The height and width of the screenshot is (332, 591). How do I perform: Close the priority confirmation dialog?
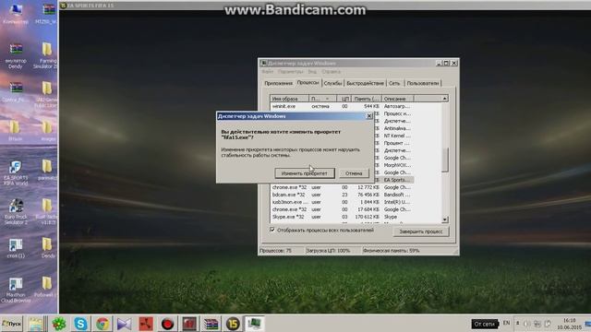(369, 116)
